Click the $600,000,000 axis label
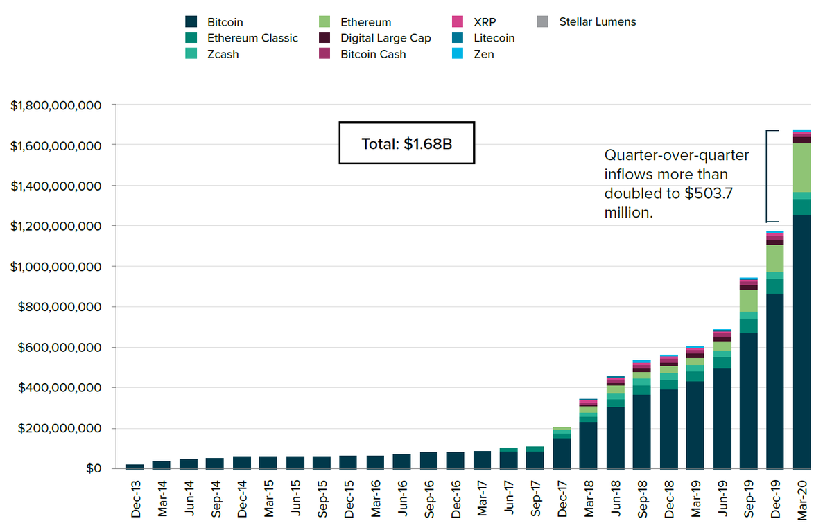The width and height of the screenshot is (832, 530). pos(60,347)
